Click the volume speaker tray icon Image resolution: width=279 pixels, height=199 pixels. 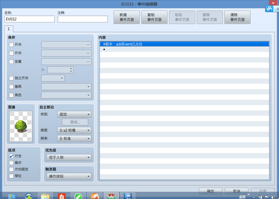pyautogui.click(x=272, y=197)
